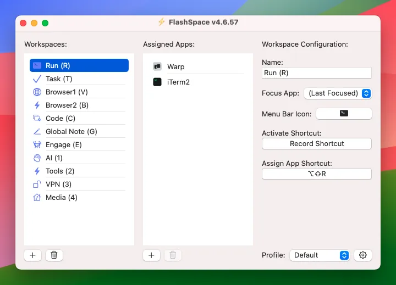The image size is (396, 285).
Task: Select the Code (C) workspace
Action: pyautogui.click(x=61, y=119)
